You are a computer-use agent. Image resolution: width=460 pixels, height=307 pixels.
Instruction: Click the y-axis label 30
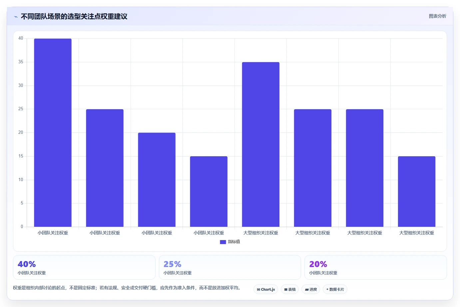pyautogui.click(x=21, y=86)
